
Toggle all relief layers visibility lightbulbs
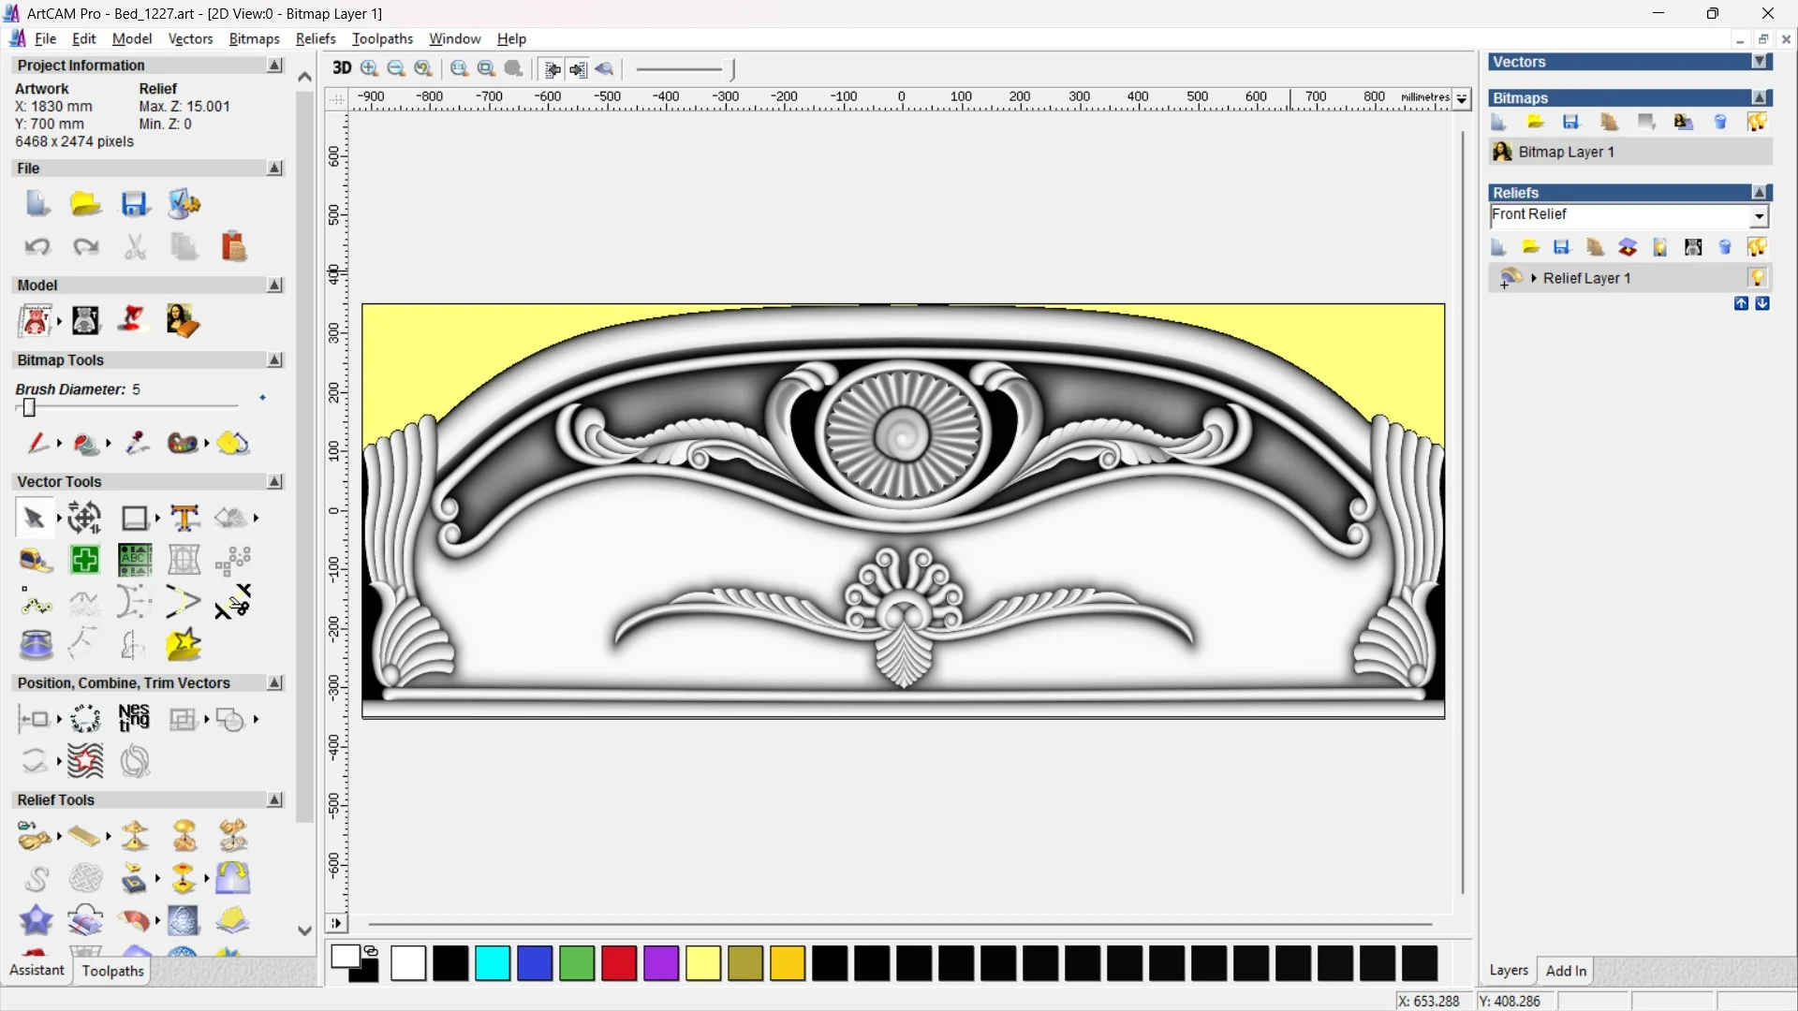1757,247
